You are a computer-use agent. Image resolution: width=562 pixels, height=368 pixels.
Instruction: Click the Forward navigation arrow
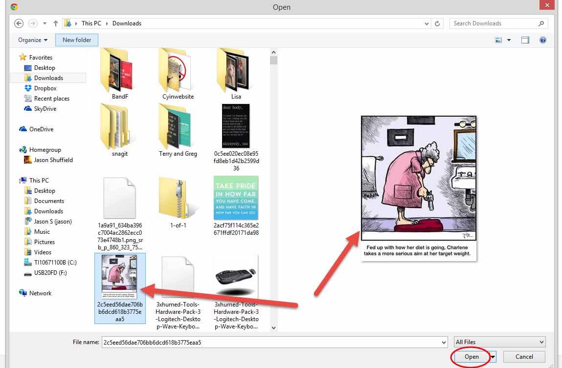[x=33, y=23]
